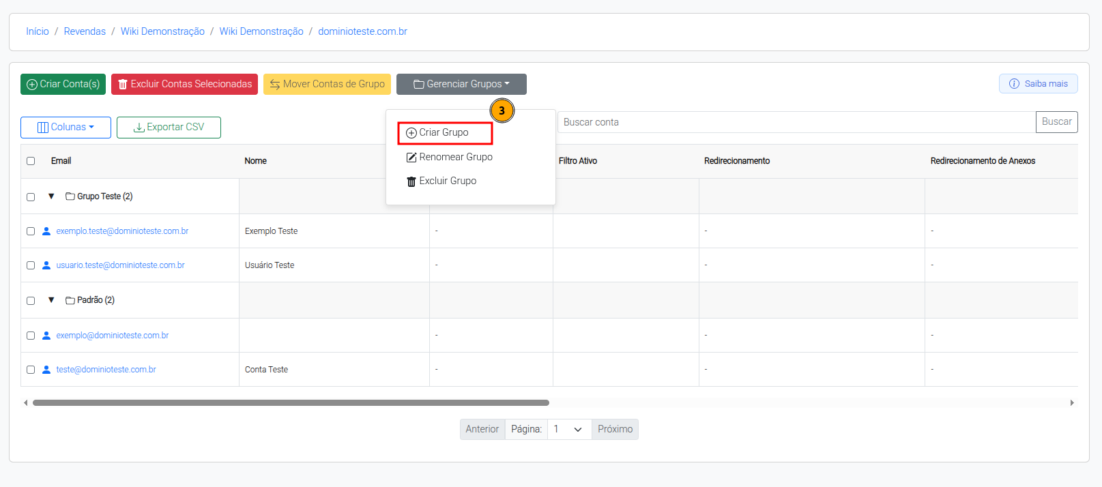Open account usuario.teste@dominioteste.com.br
Image resolution: width=1102 pixels, height=487 pixels.
[x=120, y=265]
